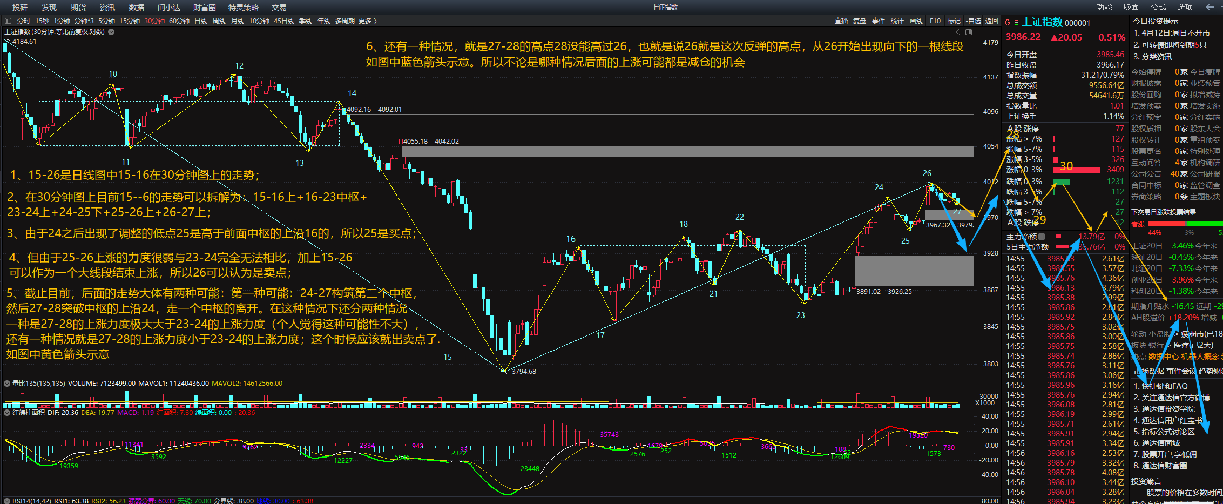Click the diamond icon at chart top right

point(958,32)
